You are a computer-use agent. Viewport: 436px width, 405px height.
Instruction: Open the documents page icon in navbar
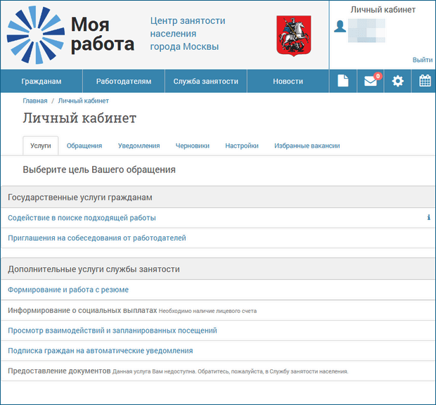click(x=343, y=81)
